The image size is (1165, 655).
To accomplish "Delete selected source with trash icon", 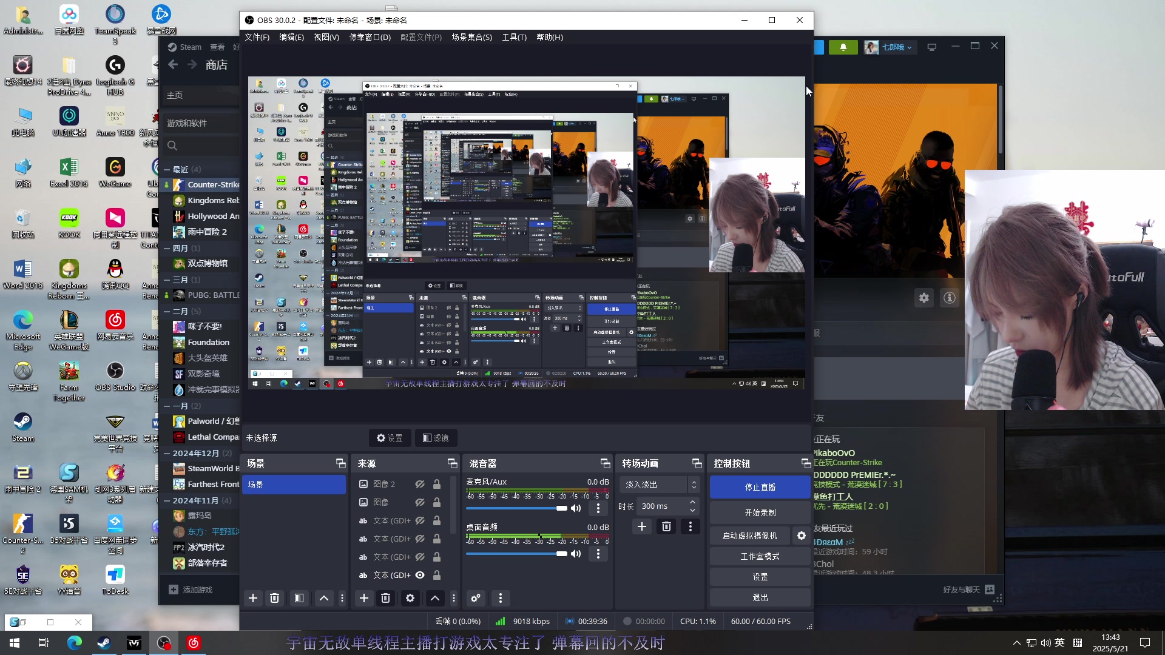I will [x=385, y=598].
